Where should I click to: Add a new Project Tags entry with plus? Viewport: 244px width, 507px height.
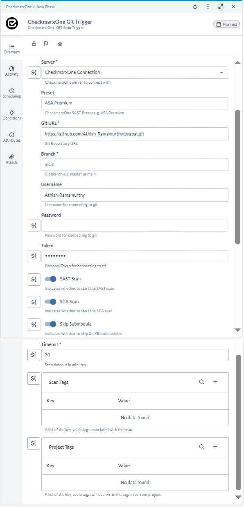[x=215, y=447]
